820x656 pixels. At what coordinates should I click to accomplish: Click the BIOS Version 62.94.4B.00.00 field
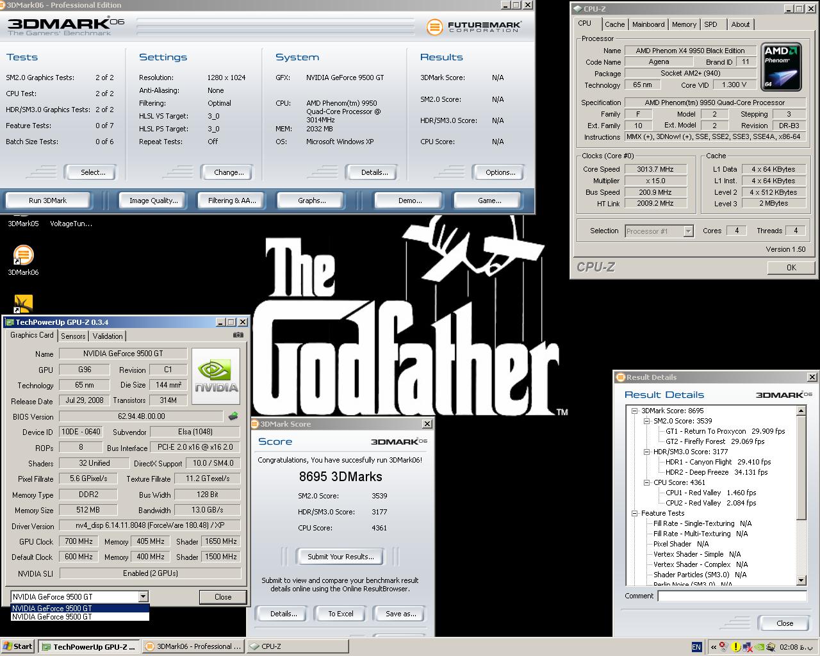141,416
